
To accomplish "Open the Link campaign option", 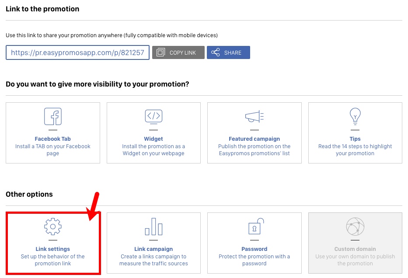I will 153,243.
